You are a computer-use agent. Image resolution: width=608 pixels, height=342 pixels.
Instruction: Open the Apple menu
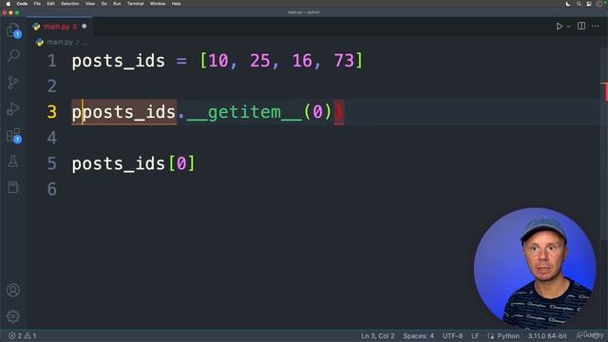[8, 4]
